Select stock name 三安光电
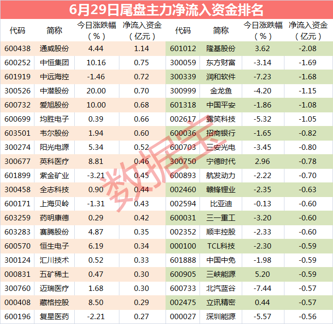333x324 pixels. pyautogui.click(x=221, y=147)
